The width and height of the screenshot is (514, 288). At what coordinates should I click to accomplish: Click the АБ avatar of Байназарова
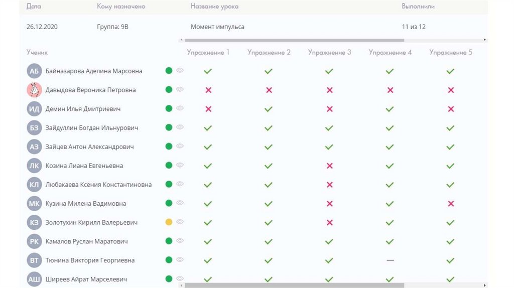34,71
